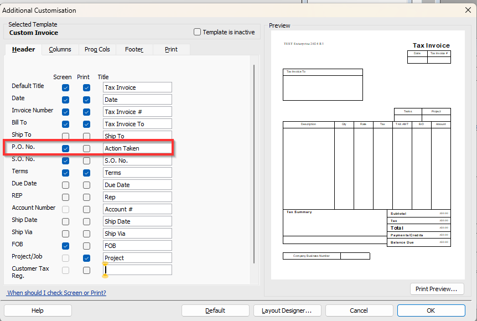Check Print box for Account Number
Viewport: 477px width, 321px height.
(x=87, y=209)
